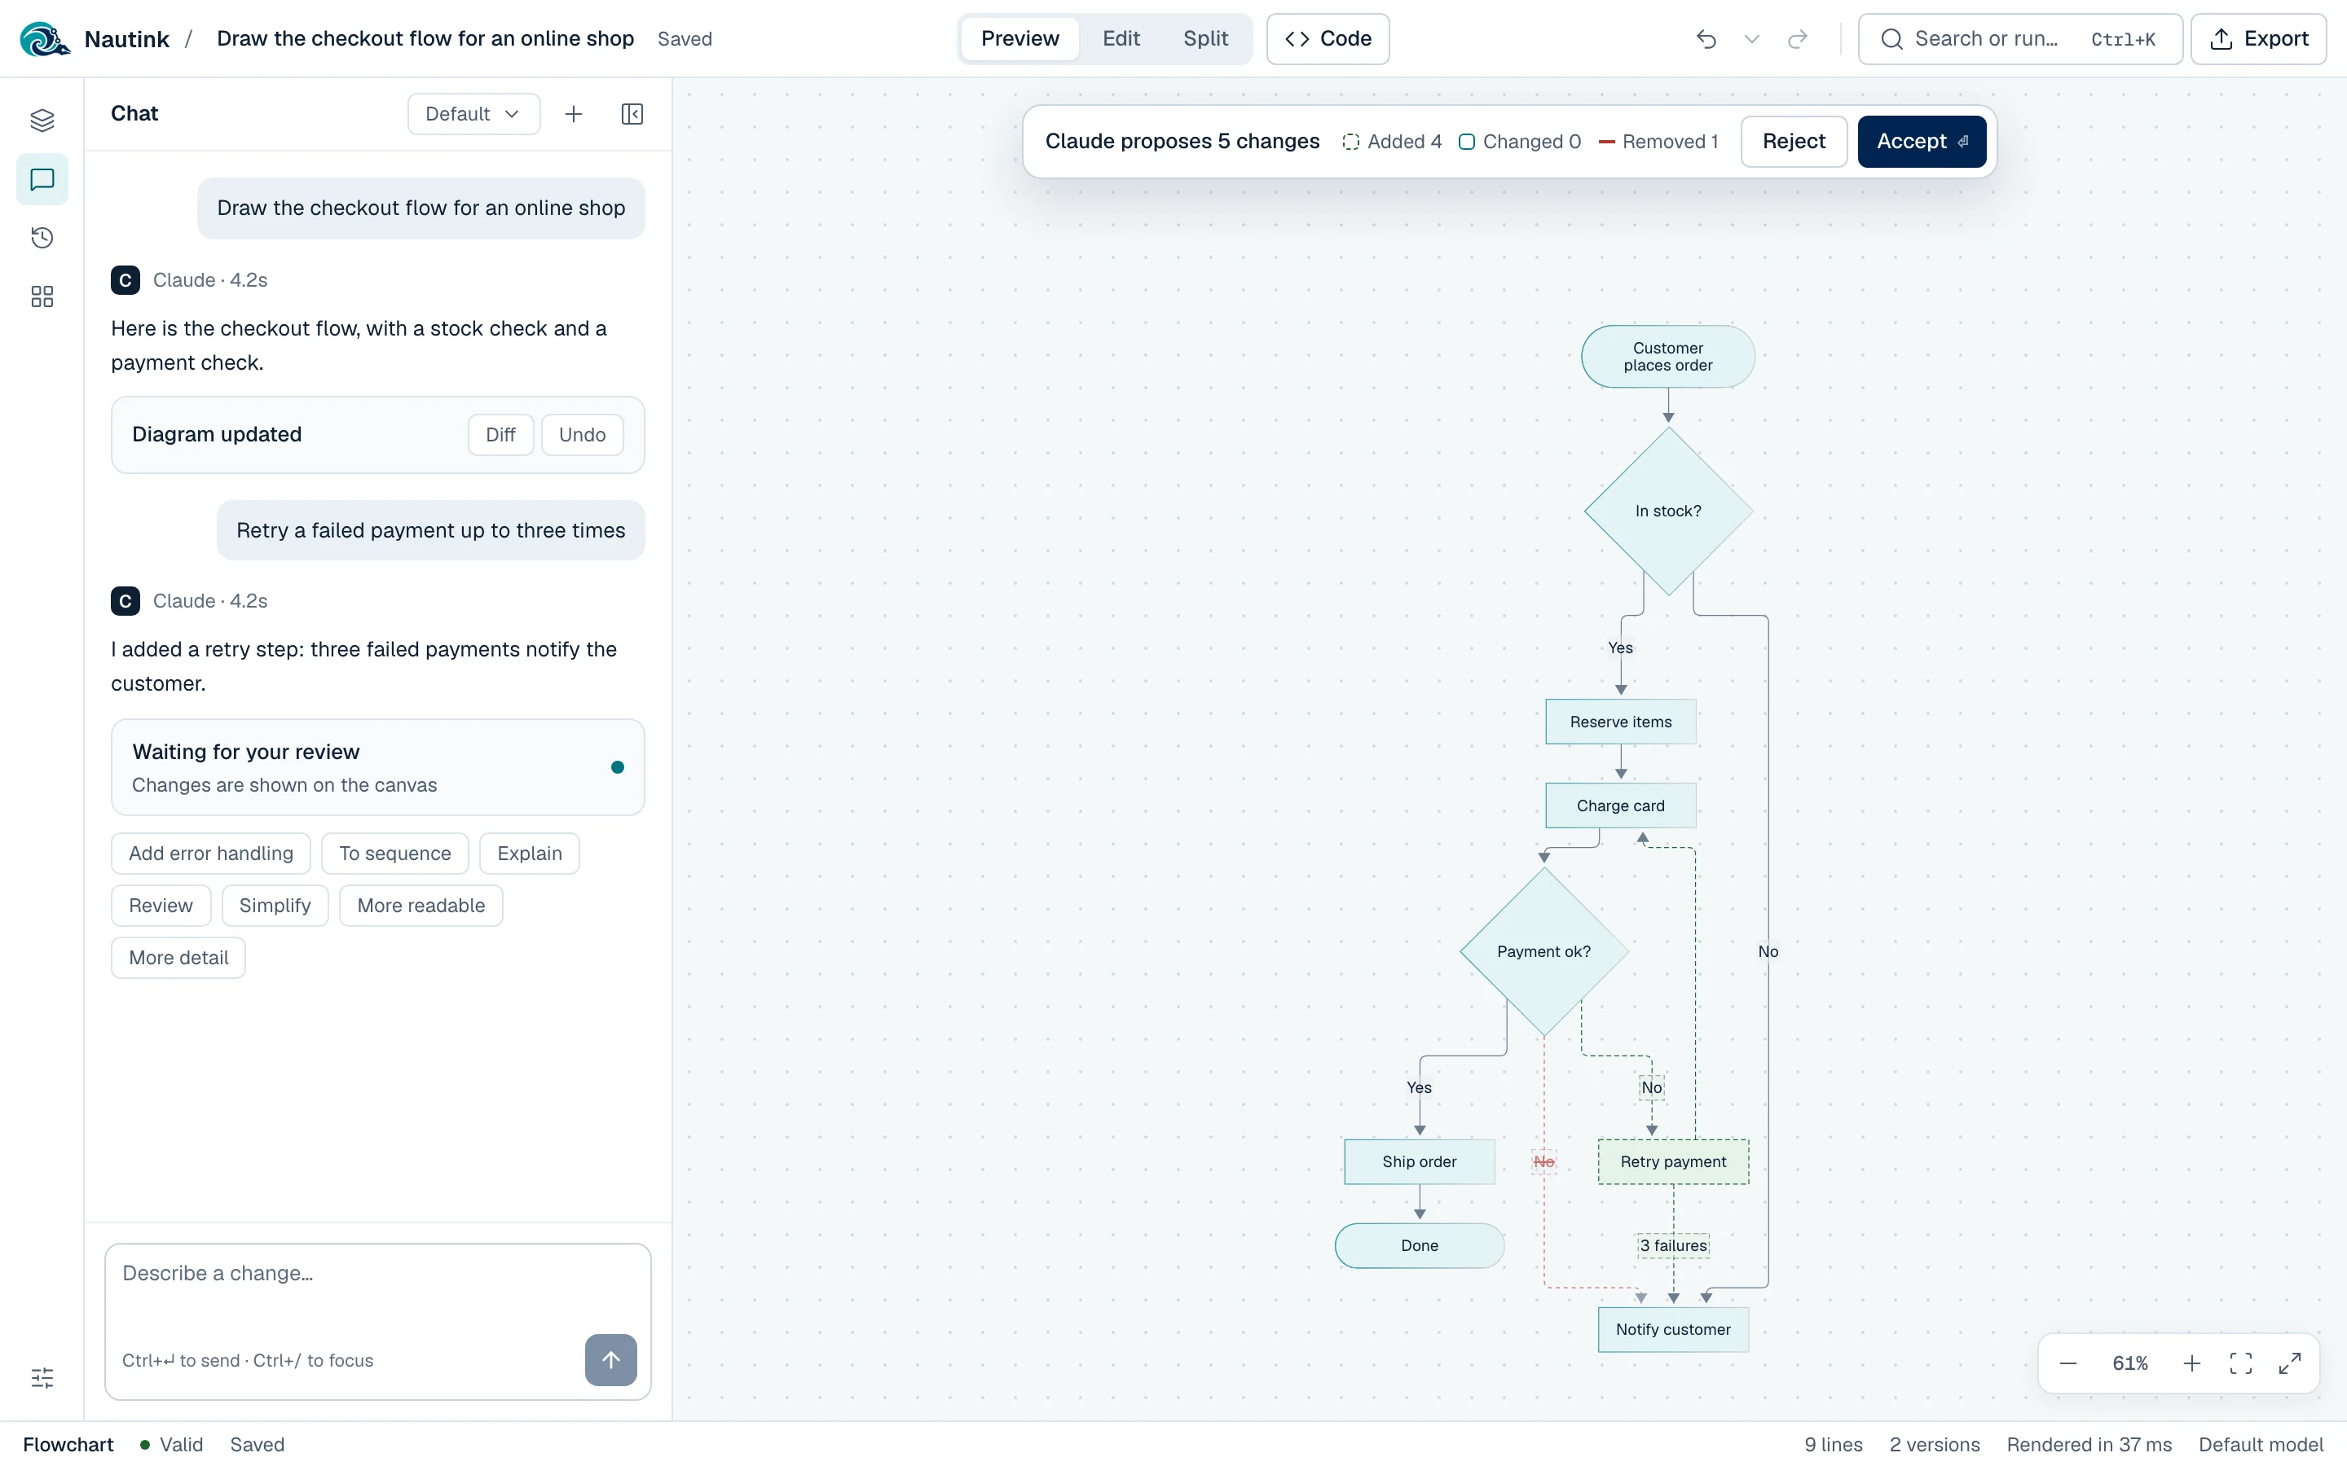The image size is (2347, 1466).
Task: Zoom in with the plus icon
Action: [2192, 1363]
